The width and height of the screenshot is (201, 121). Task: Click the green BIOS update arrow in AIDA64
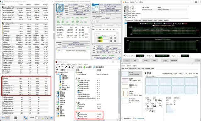[x=84, y=67]
